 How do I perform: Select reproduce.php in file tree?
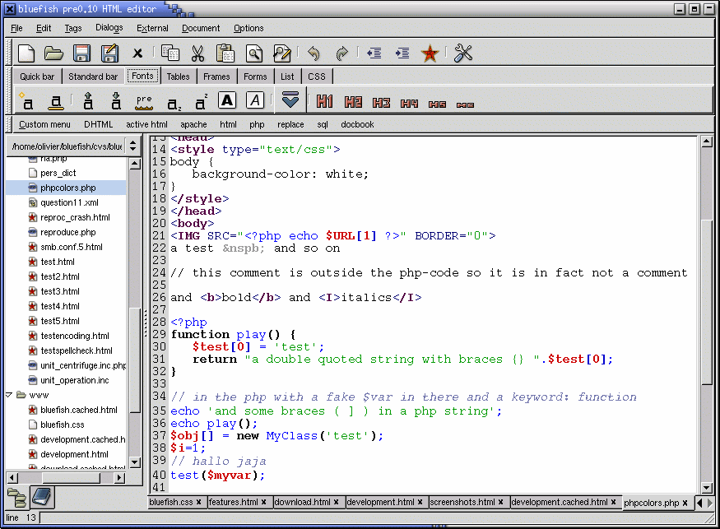coord(67,232)
